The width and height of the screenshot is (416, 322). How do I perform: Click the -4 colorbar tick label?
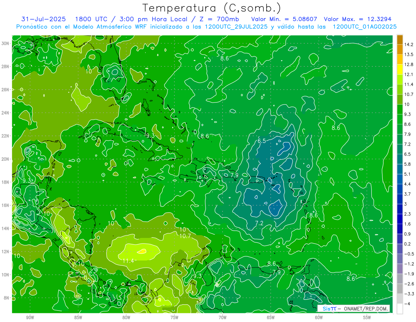408,304
